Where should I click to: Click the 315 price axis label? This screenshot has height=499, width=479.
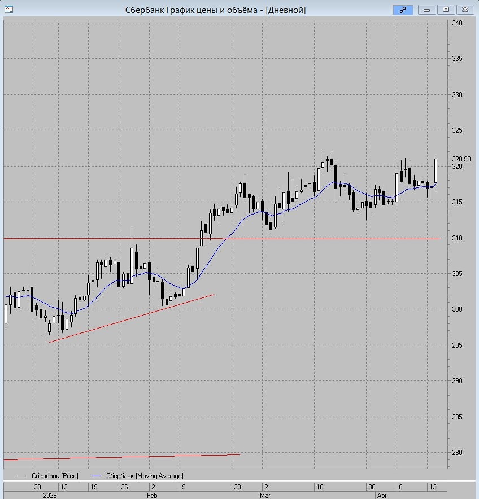pyautogui.click(x=457, y=202)
